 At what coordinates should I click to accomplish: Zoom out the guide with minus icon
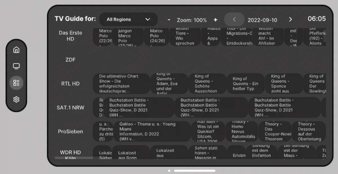coord(169,20)
